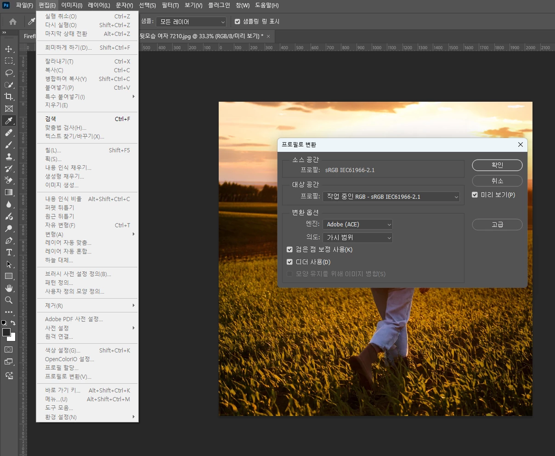Image resolution: width=555 pixels, height=456 pixels.
Task: Select the Horizontal Type tool
Action: click(9, 252)
